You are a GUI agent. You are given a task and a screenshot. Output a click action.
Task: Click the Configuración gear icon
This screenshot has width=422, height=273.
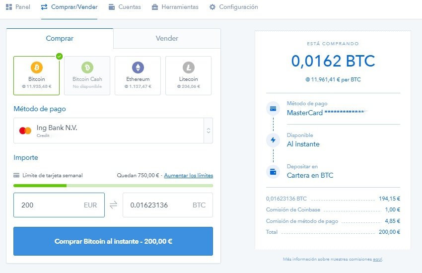pyautogui.click(x=212, y=7)
